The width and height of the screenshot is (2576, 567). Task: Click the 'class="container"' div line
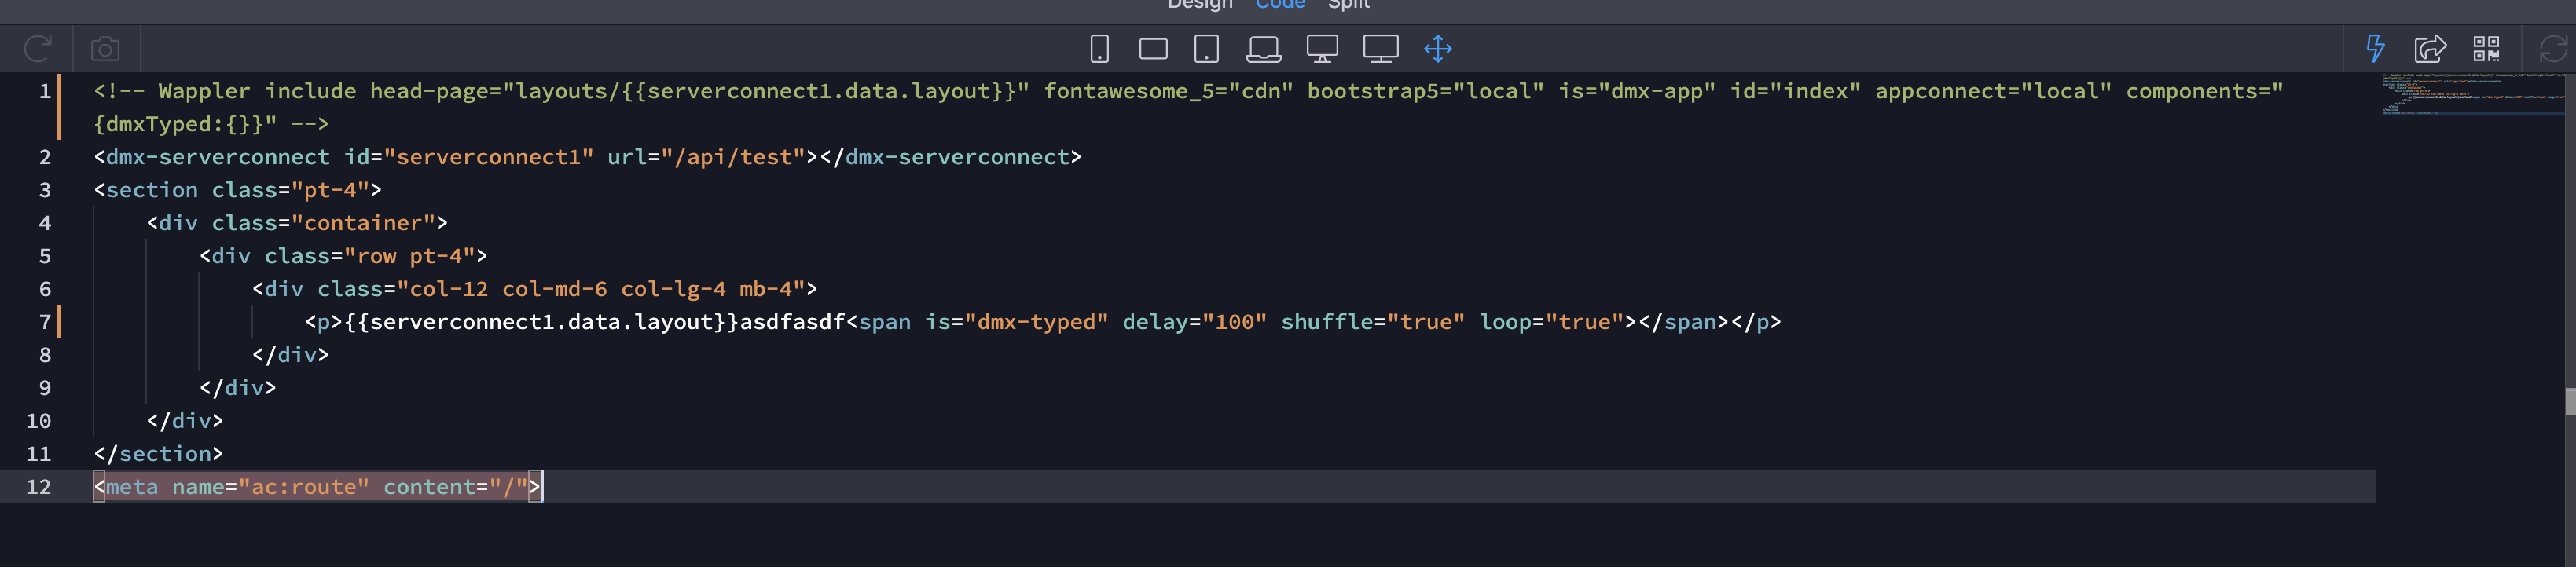(297, 223)
